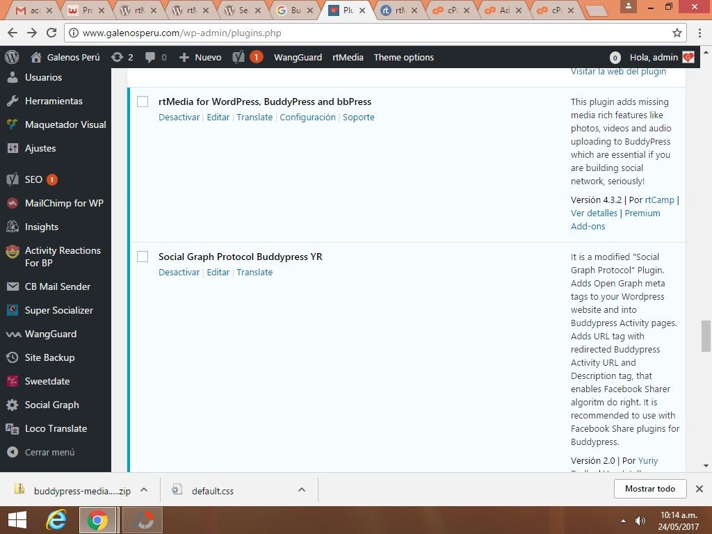Viewport: 712px width, 534px height.
Task: Launch Internet Explorer from the taskbar
Action: pos(56,520)
